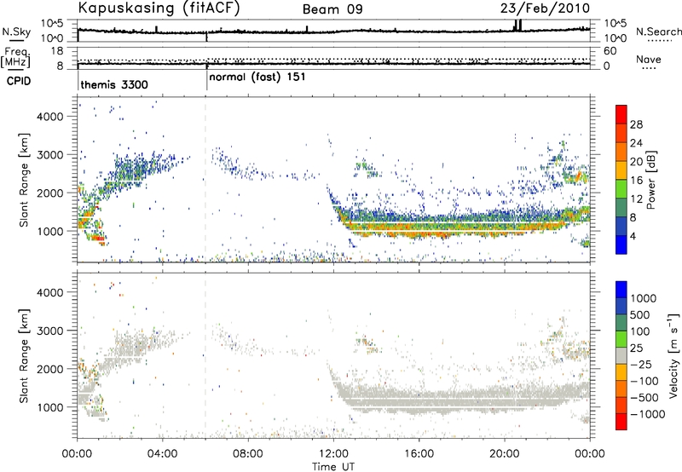Click the 'Kapuskasing (fitACF)' title text
This screenshot has width=682, height=472.
tap(159, 8)
